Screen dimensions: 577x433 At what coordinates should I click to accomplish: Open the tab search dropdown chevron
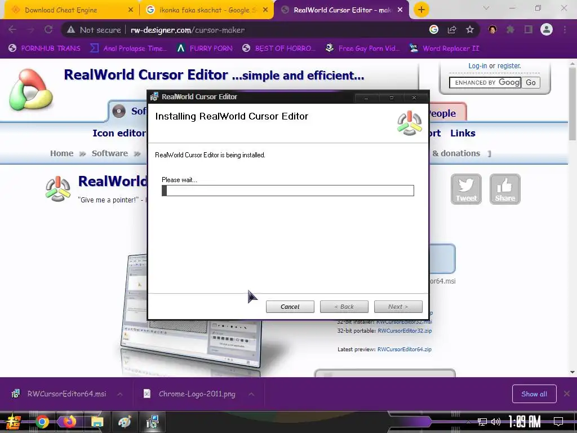coord(486,8)
